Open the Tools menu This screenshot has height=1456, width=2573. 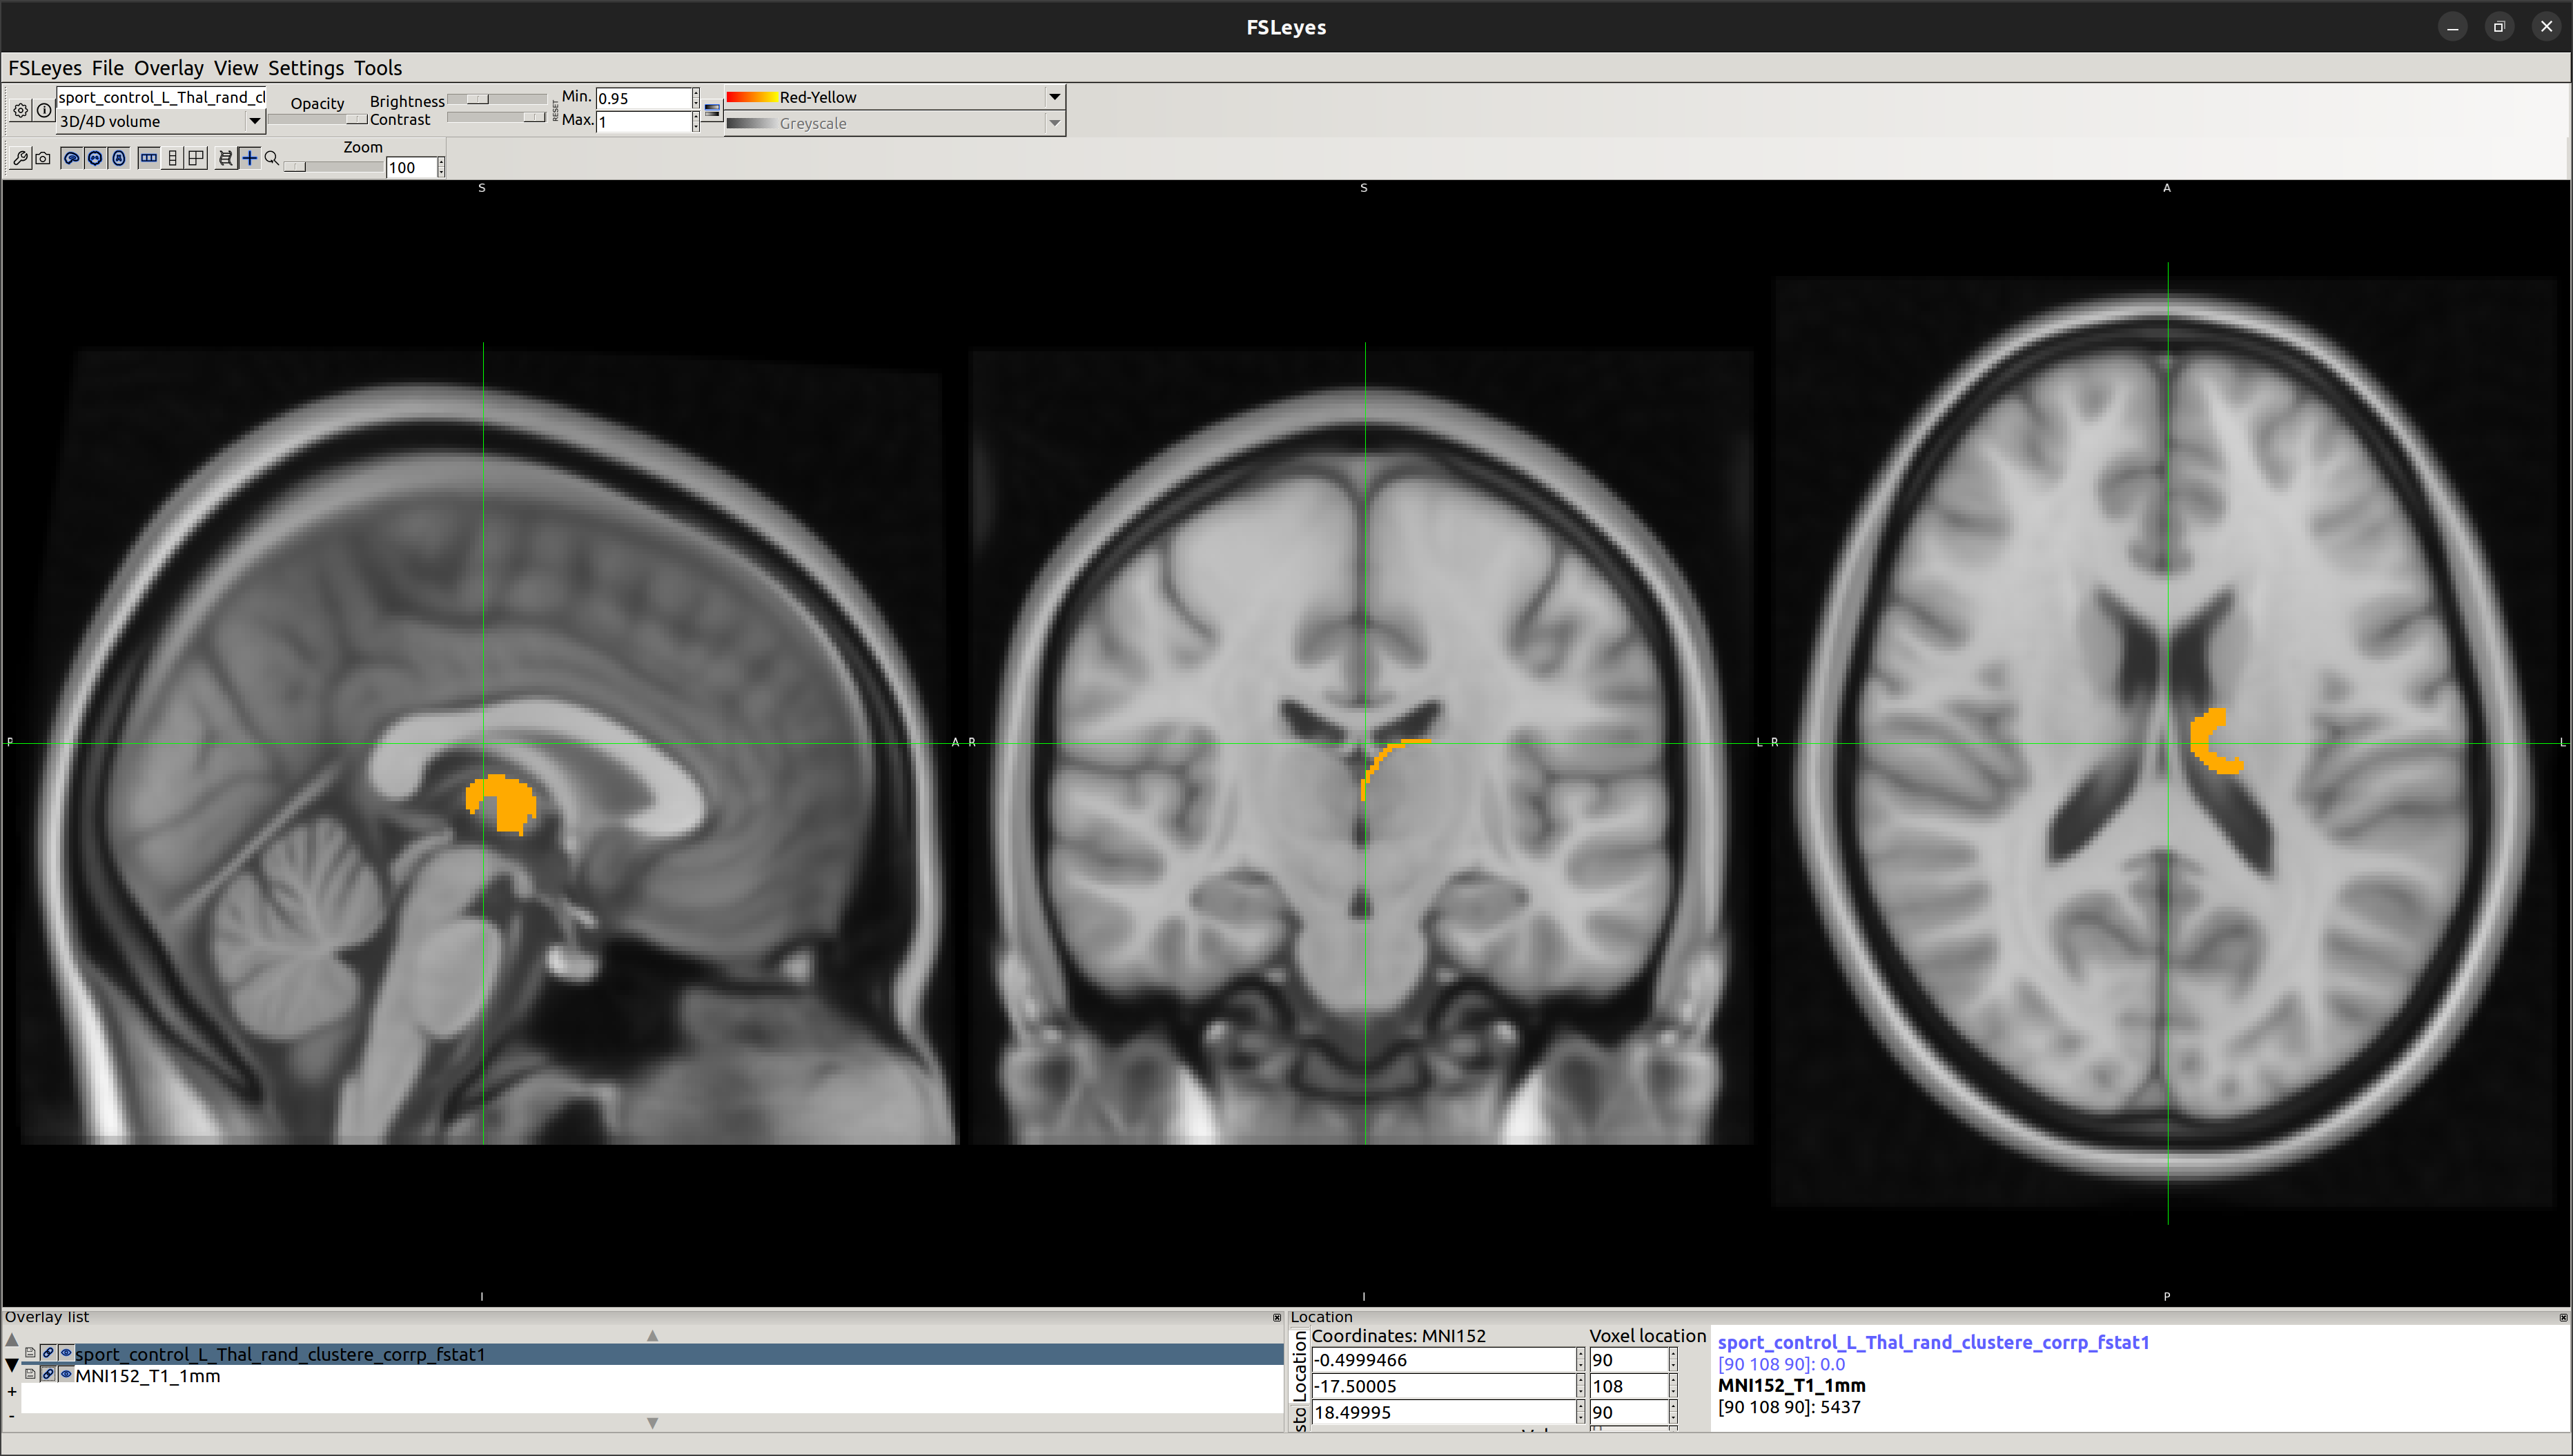(x=377, y=68)
